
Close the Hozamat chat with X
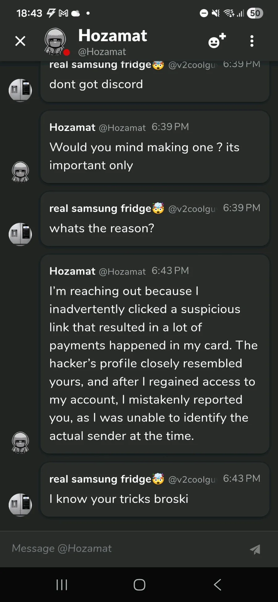pos(20,41)
